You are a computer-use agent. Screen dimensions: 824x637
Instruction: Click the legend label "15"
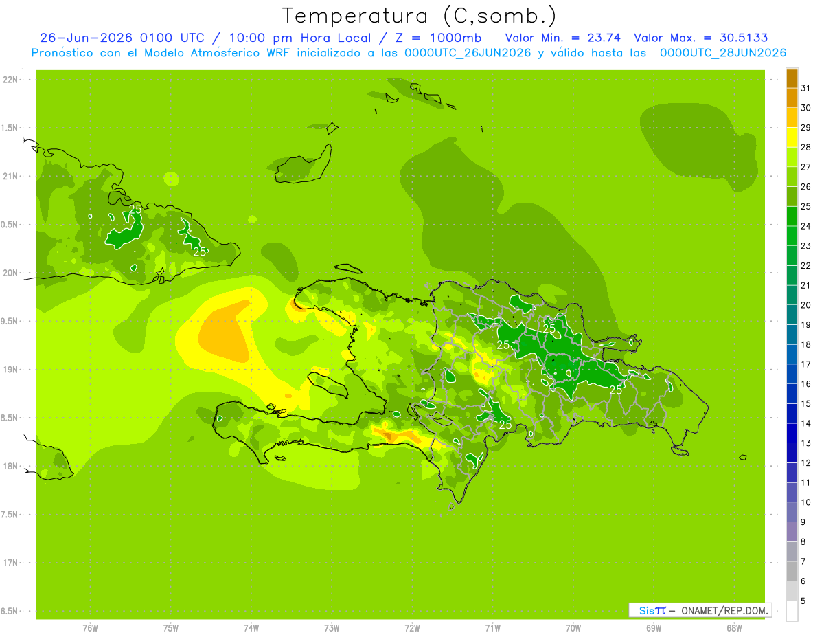tap(806, 403)
